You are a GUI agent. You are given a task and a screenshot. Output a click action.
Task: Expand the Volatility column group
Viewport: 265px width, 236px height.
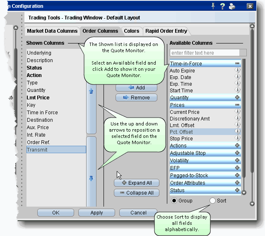237,161
